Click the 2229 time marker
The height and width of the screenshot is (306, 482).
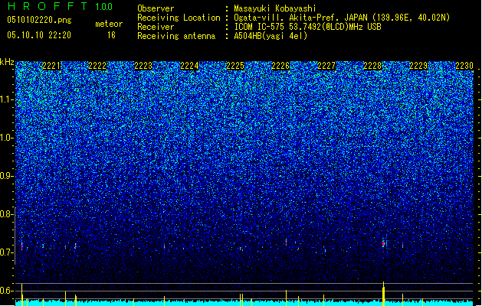click(418, 66)
